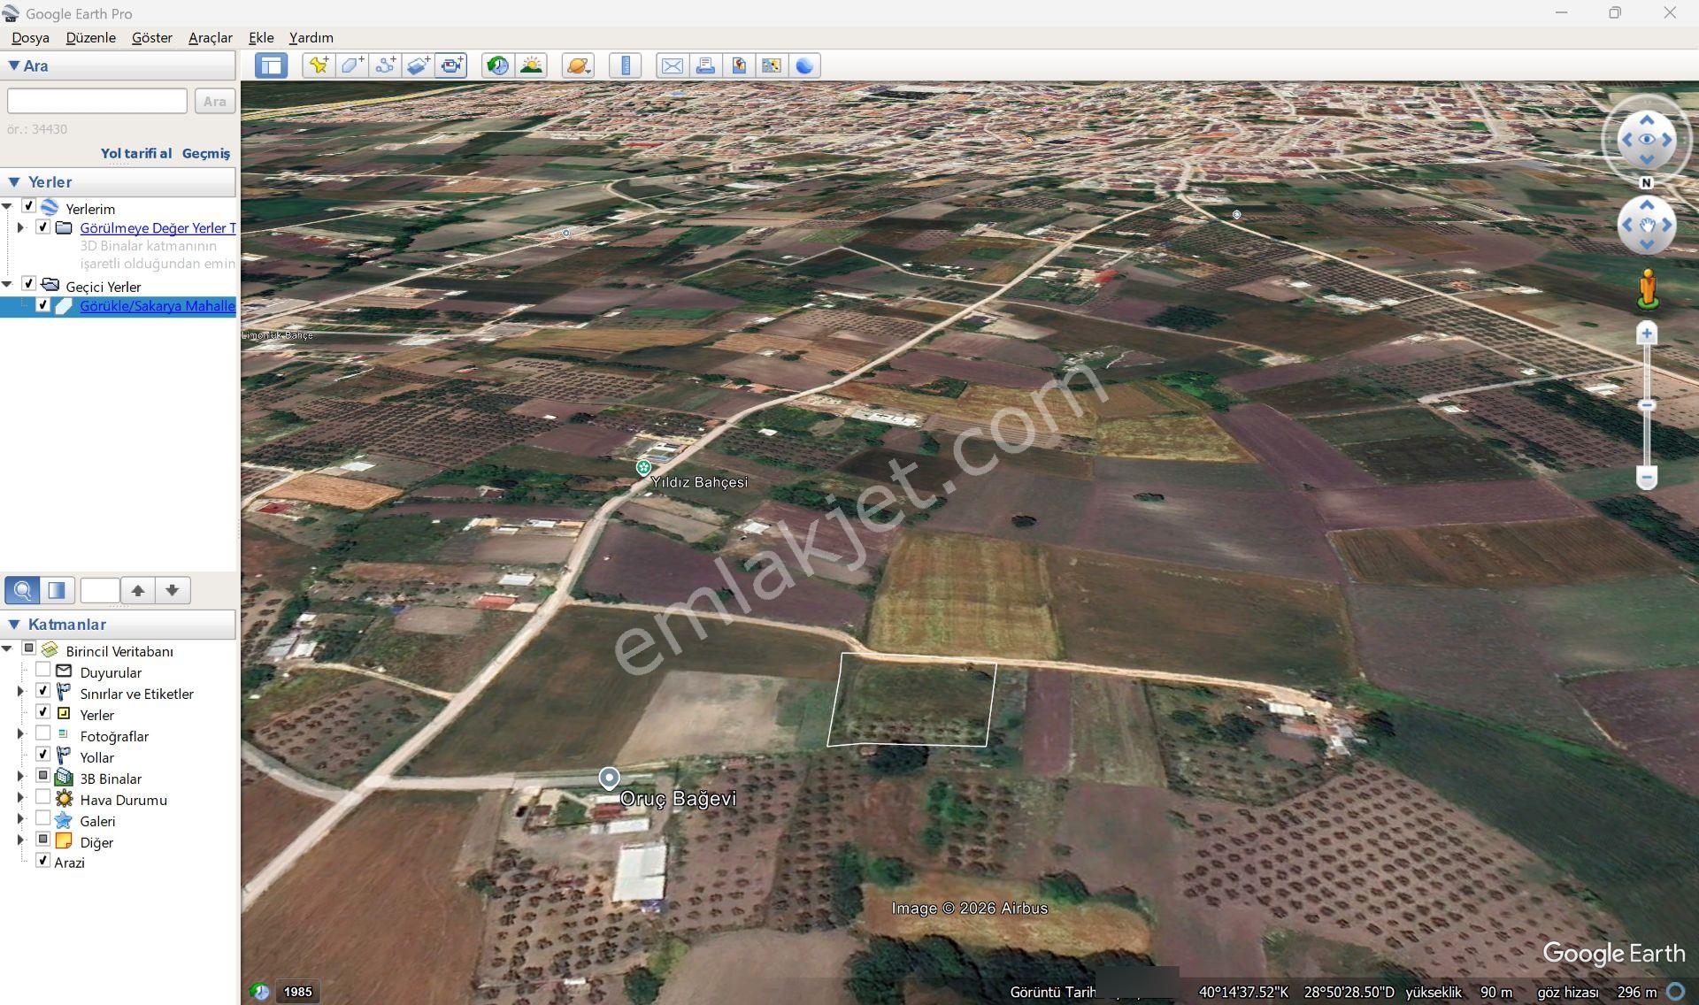Screen dimensions: 1699x1005
Task: Click the Oruç Bağevi map pin
Action: click(x=609, y=778)
